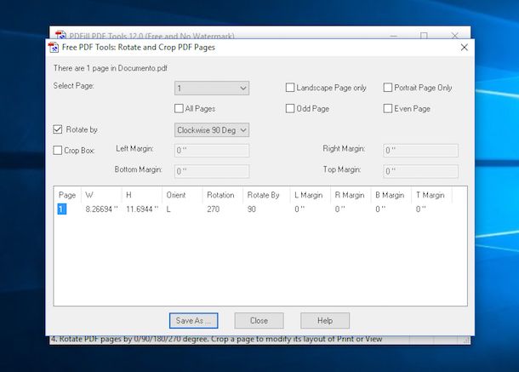Click the Save As ... button
The height and width of the screenshot is (372, 519).
point(194,321)
